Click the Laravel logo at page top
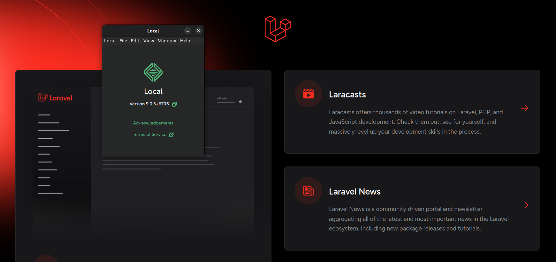The image size is (556, 262). point(278,29)
